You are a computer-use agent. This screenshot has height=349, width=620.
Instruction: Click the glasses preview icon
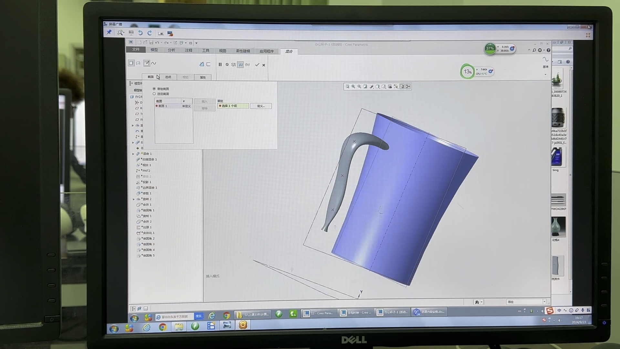point(247,65)
